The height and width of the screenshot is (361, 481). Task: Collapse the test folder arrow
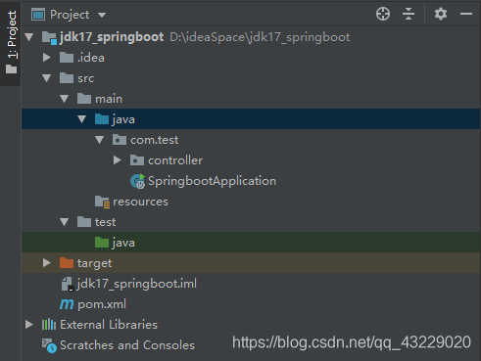(65, 222)
